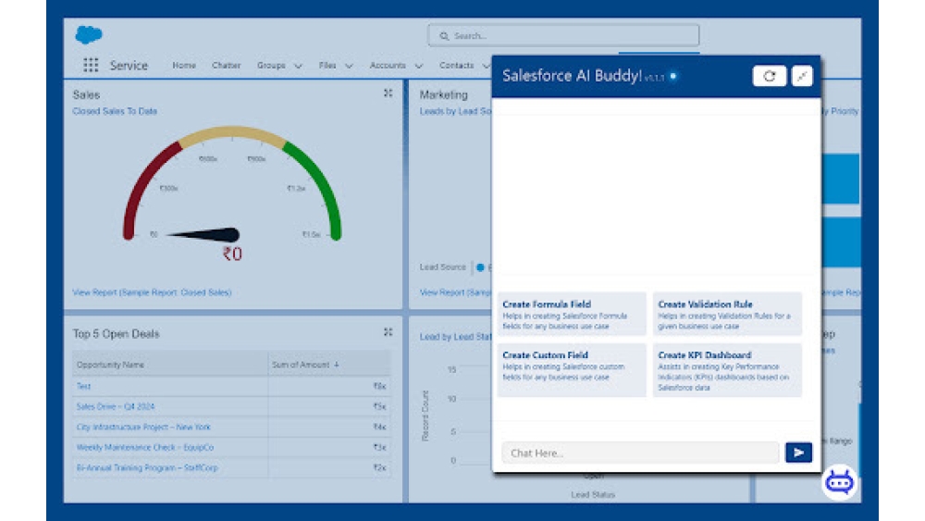Open the App Launcher grid icon
The width and height of the screenshot is (925, 521).
tap(91, 65)
